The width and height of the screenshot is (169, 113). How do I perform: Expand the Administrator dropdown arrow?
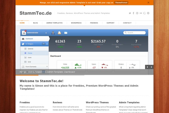[46, 33]
